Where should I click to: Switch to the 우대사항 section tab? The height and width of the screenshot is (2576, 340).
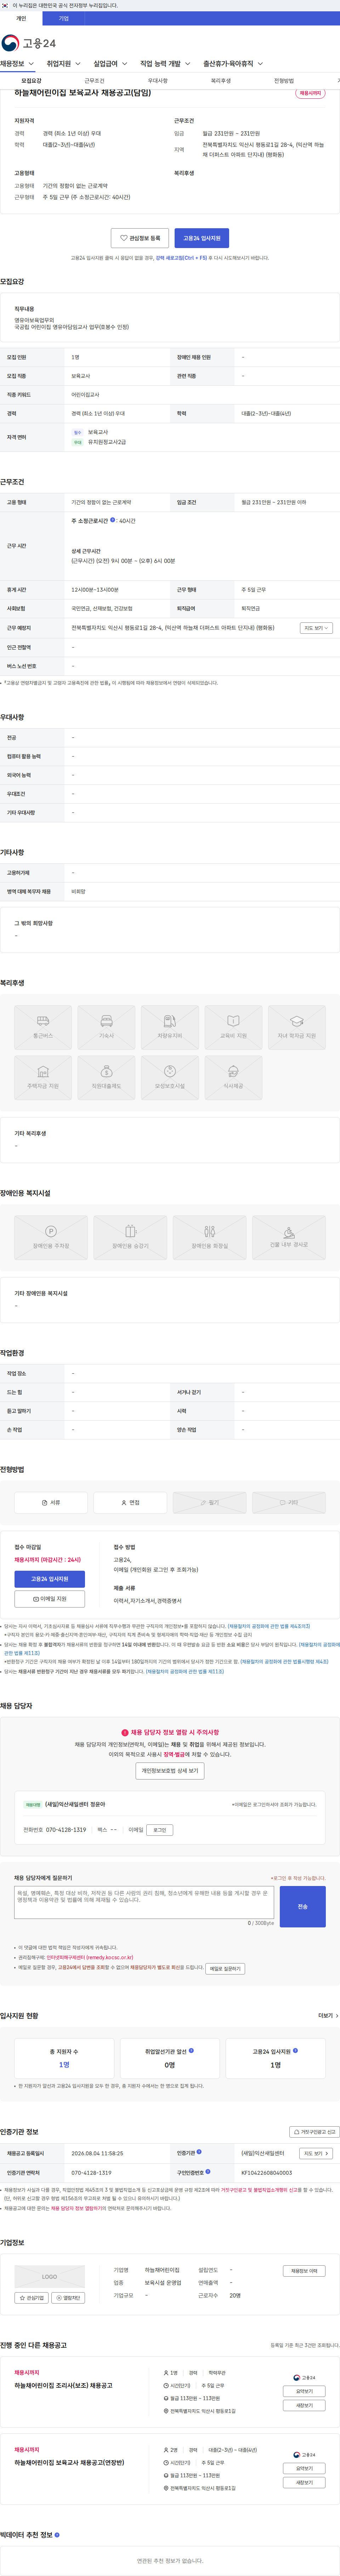[x=158, y=81]
